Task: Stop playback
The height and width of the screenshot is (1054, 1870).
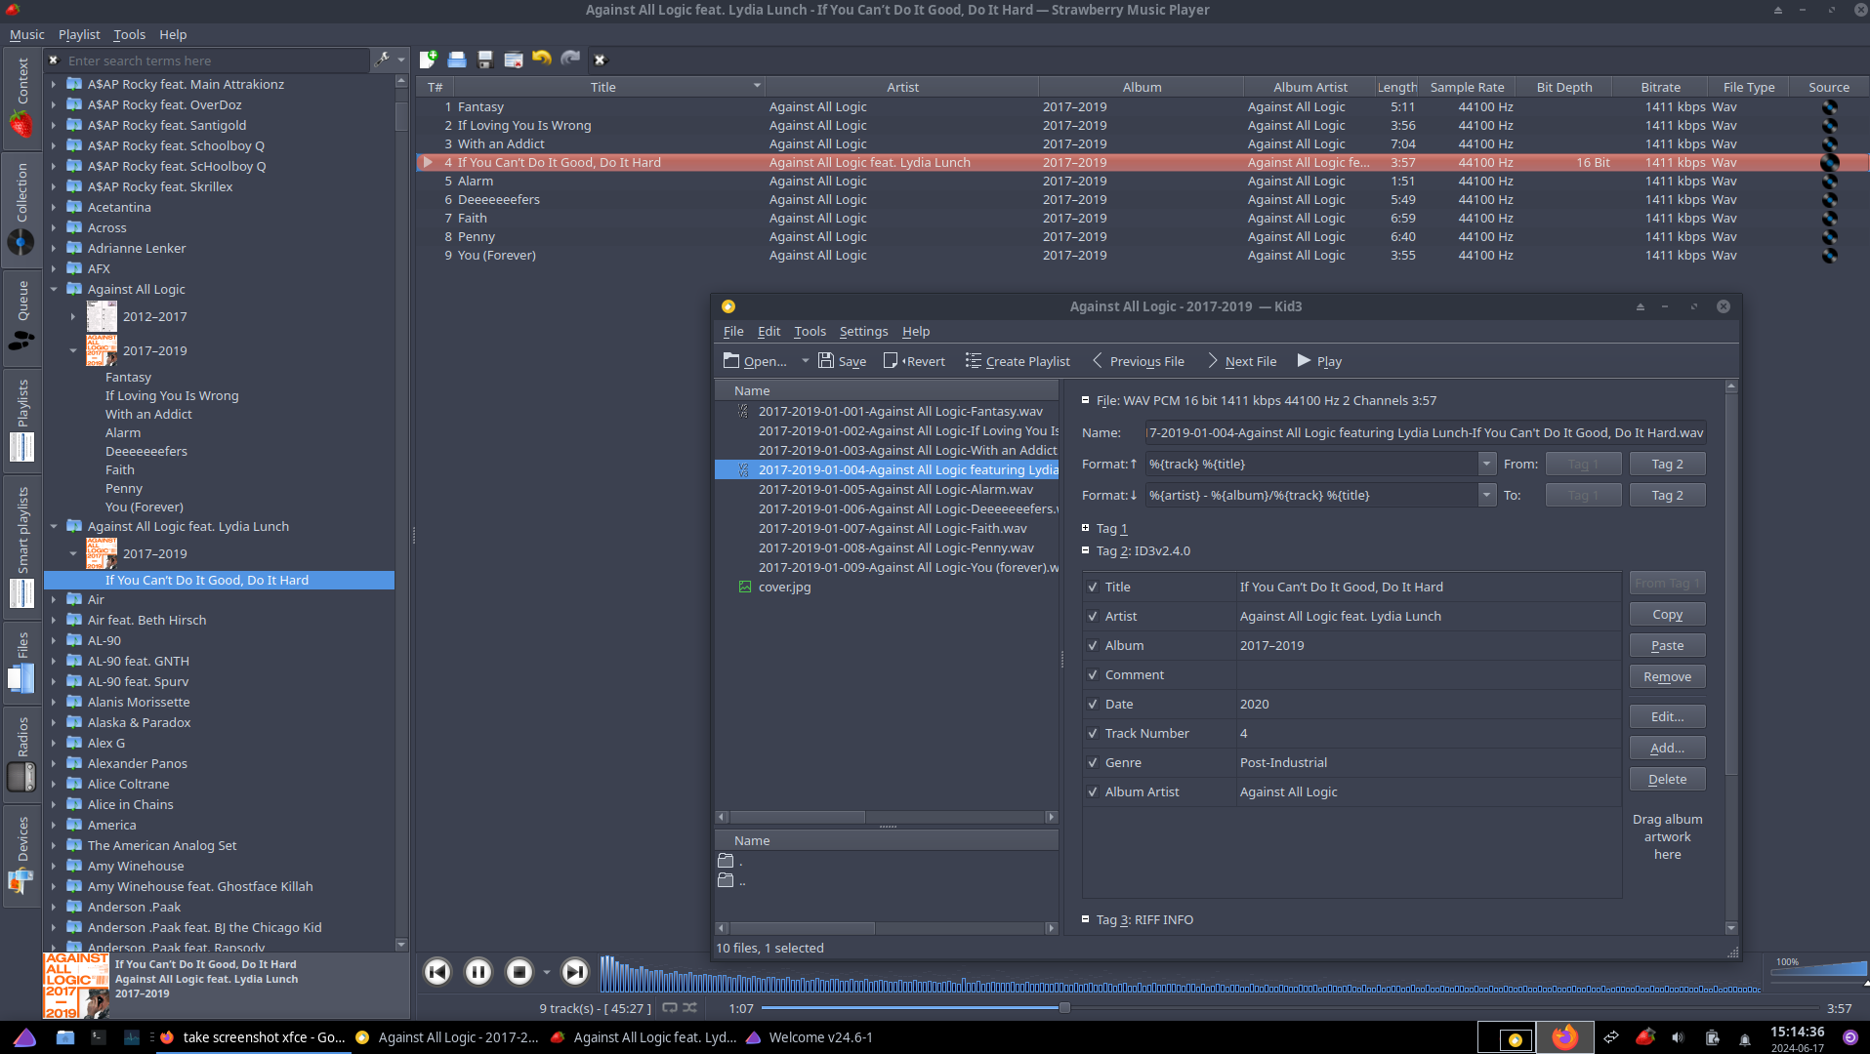Action: tap(519, 971)
